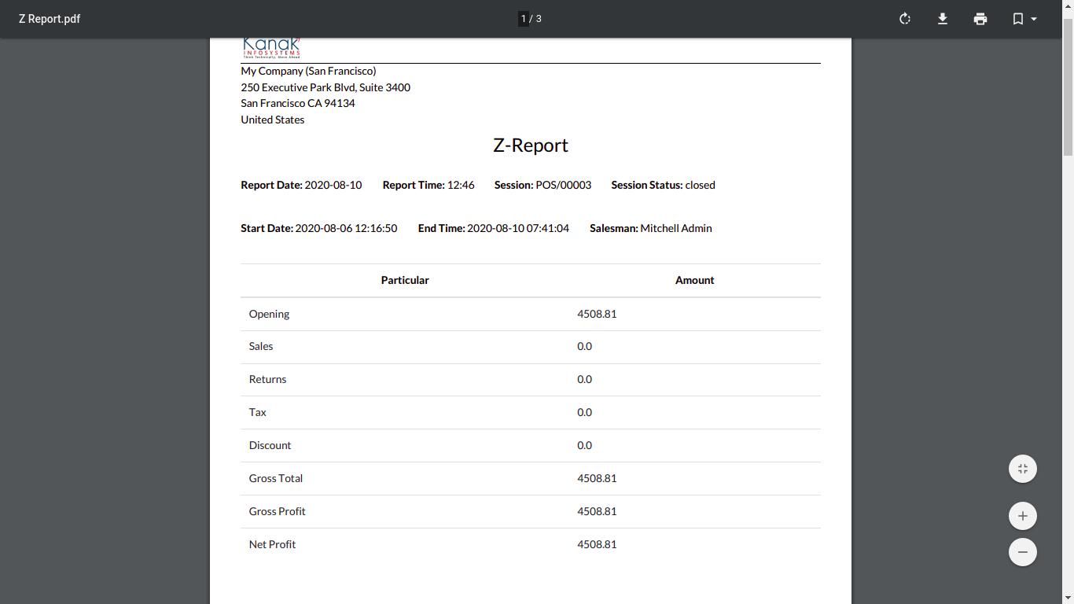Edit the current page number field
Screen dimensions: 1074x604
coord(524,19)
